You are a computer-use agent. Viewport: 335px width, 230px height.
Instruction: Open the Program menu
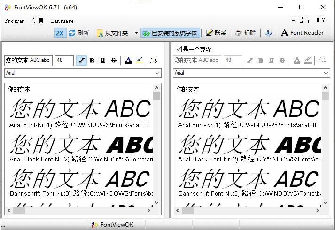15,21
